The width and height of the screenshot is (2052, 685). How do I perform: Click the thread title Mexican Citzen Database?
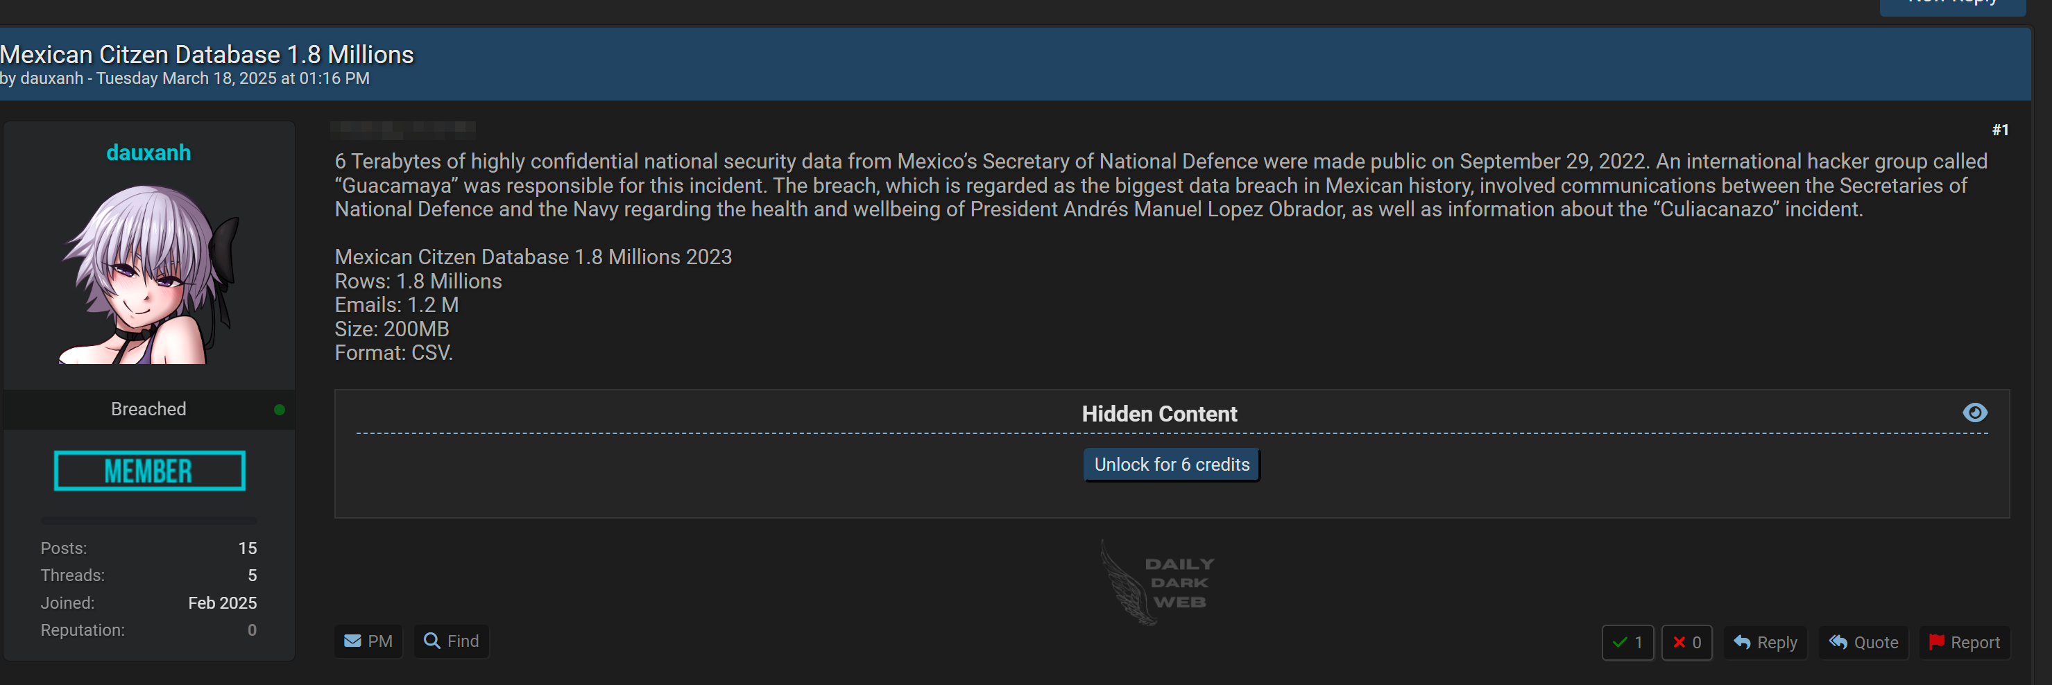207,54
